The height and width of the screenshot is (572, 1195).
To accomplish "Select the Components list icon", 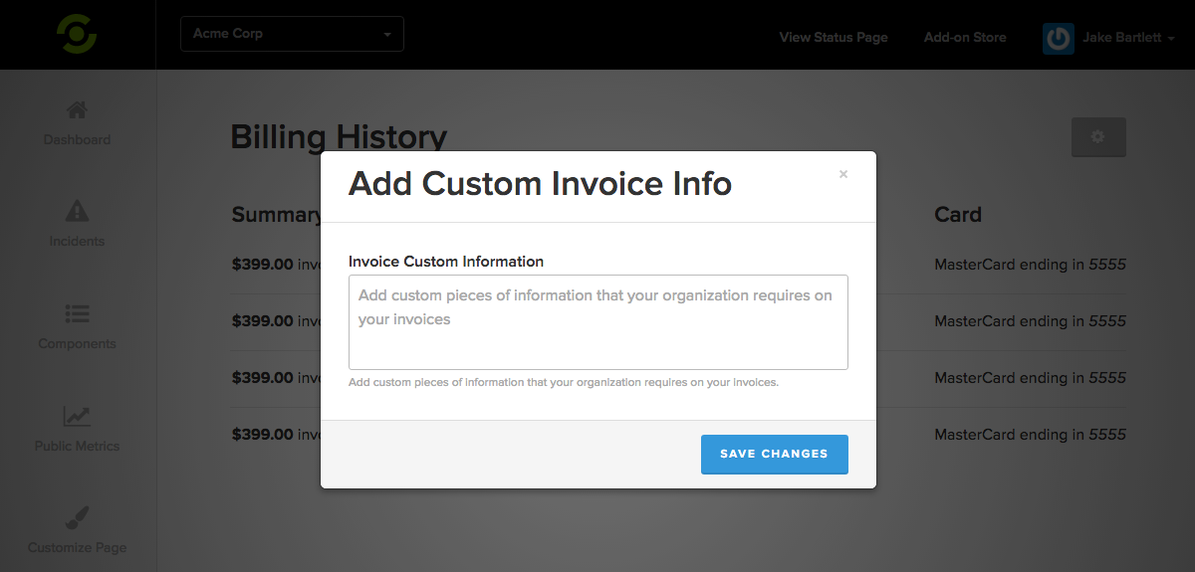I will [x=77, y=313].
